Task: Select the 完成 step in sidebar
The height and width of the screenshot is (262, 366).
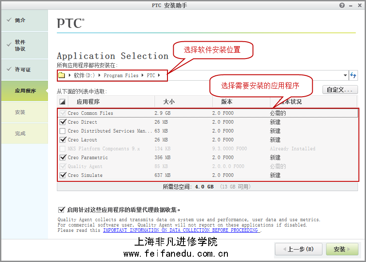Action: (24, 133)
